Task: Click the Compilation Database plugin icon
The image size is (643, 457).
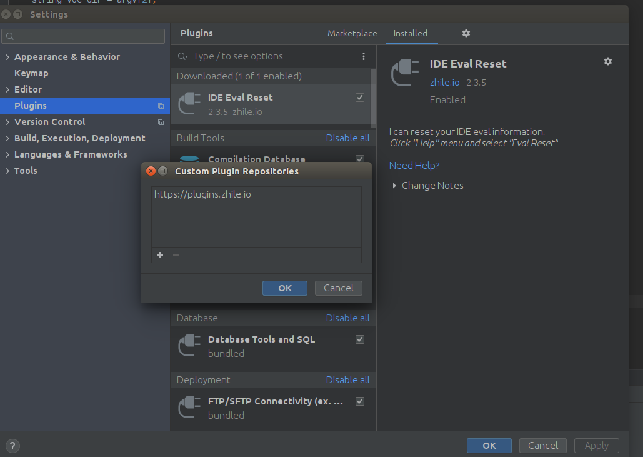Action: (x=189, y=158)
